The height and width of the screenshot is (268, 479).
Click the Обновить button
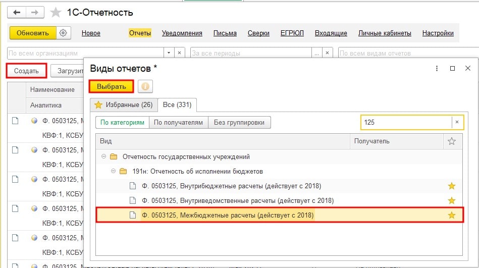click(33, 33)
